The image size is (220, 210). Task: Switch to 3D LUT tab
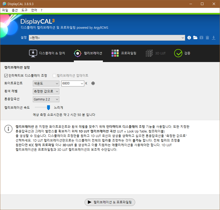click(x=156, y=53)
